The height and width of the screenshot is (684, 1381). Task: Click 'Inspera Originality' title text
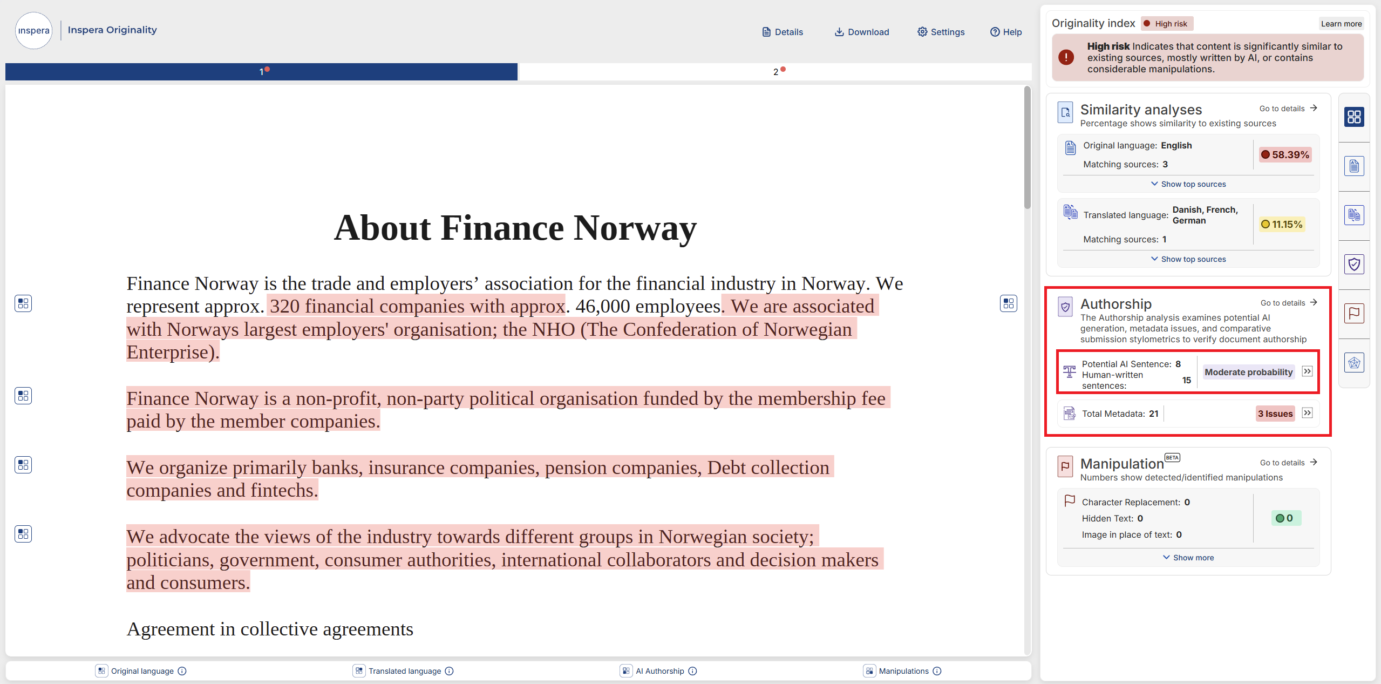click(112, 30)
